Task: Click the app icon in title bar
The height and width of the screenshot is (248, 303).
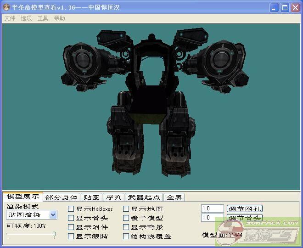Action: tap(6, 8)
